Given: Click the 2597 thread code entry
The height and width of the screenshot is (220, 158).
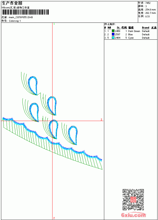Looking at the screenshot, I should tap(117, 34).
